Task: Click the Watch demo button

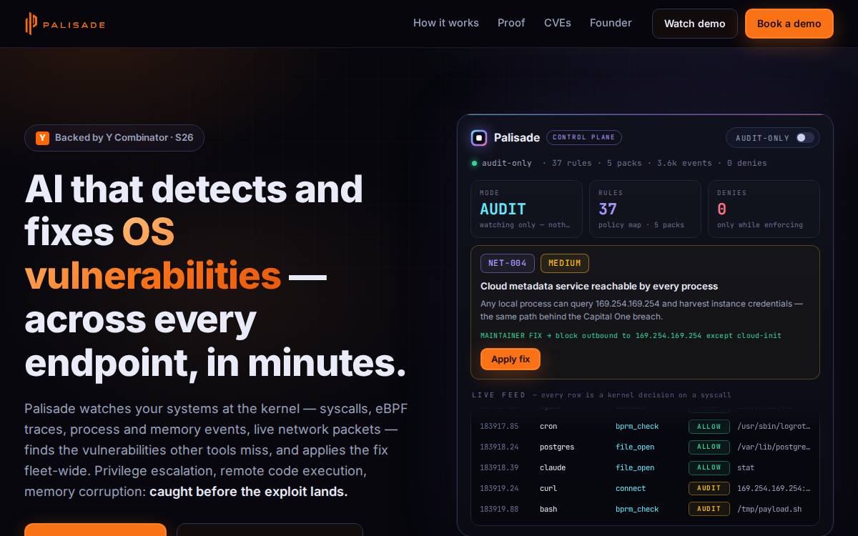Action: click(695, 24)
